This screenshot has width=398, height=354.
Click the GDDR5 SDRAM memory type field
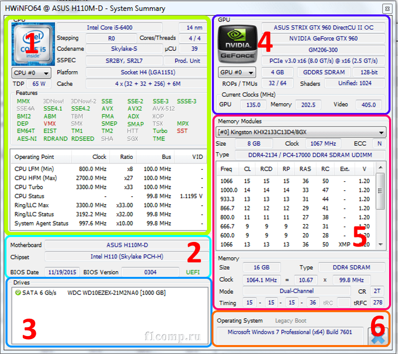(x=324, y=72)
